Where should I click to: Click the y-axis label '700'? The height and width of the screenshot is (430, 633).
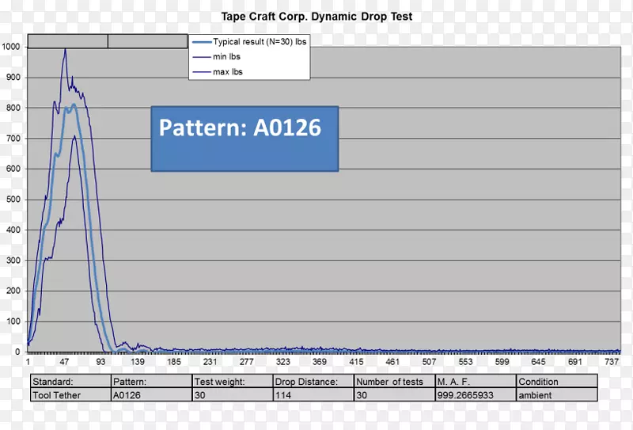(x=13, y=139)
